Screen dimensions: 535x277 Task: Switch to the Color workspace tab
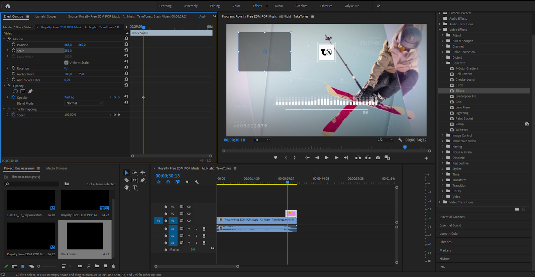(236, 6)
